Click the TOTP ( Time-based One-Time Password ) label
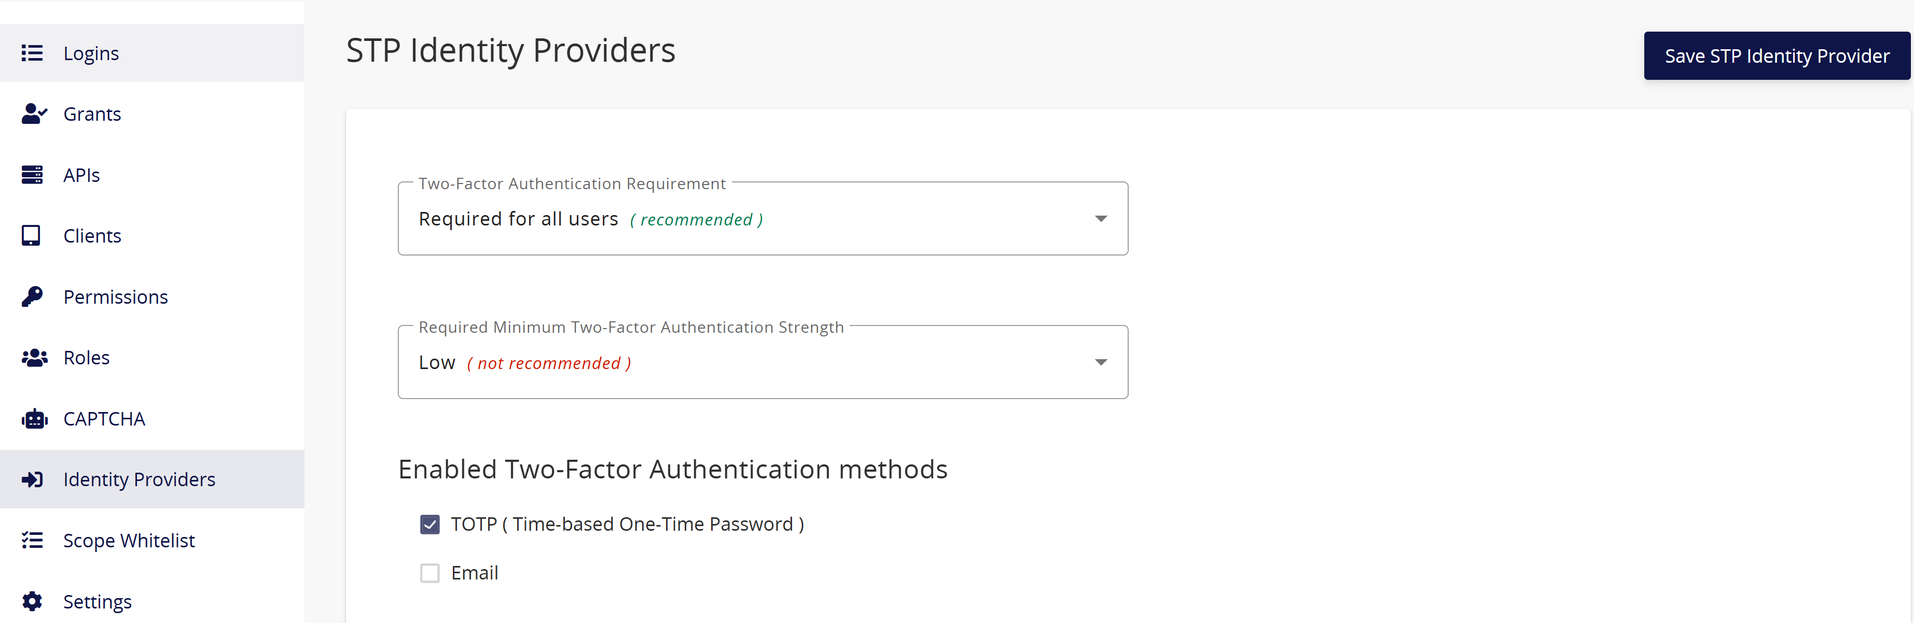Image resolution: width=1914 pixels, height=623 pixels. [x=627, y=524]
